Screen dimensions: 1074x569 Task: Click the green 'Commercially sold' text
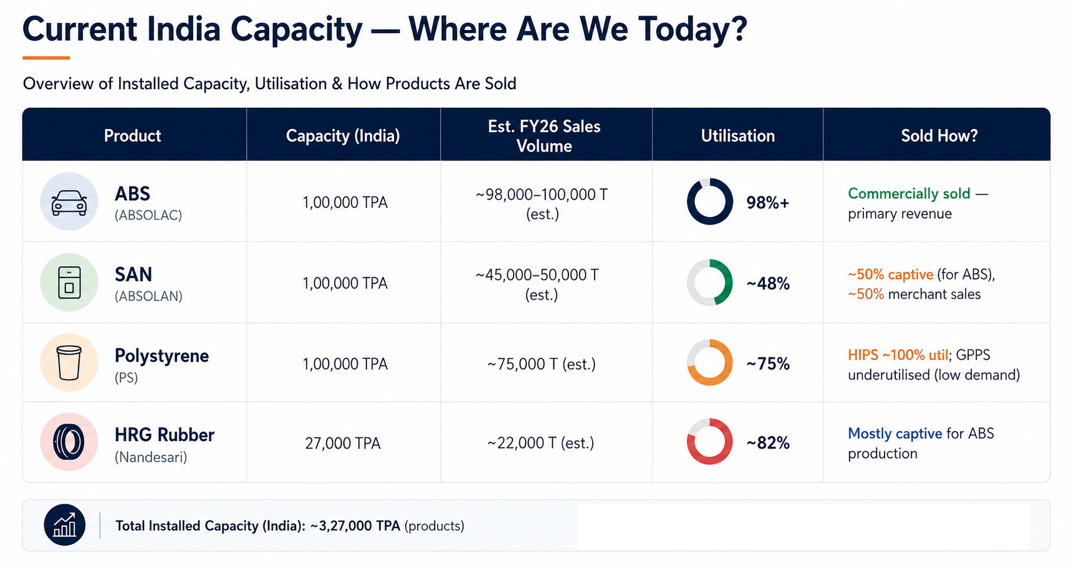(x=909, y=194)
